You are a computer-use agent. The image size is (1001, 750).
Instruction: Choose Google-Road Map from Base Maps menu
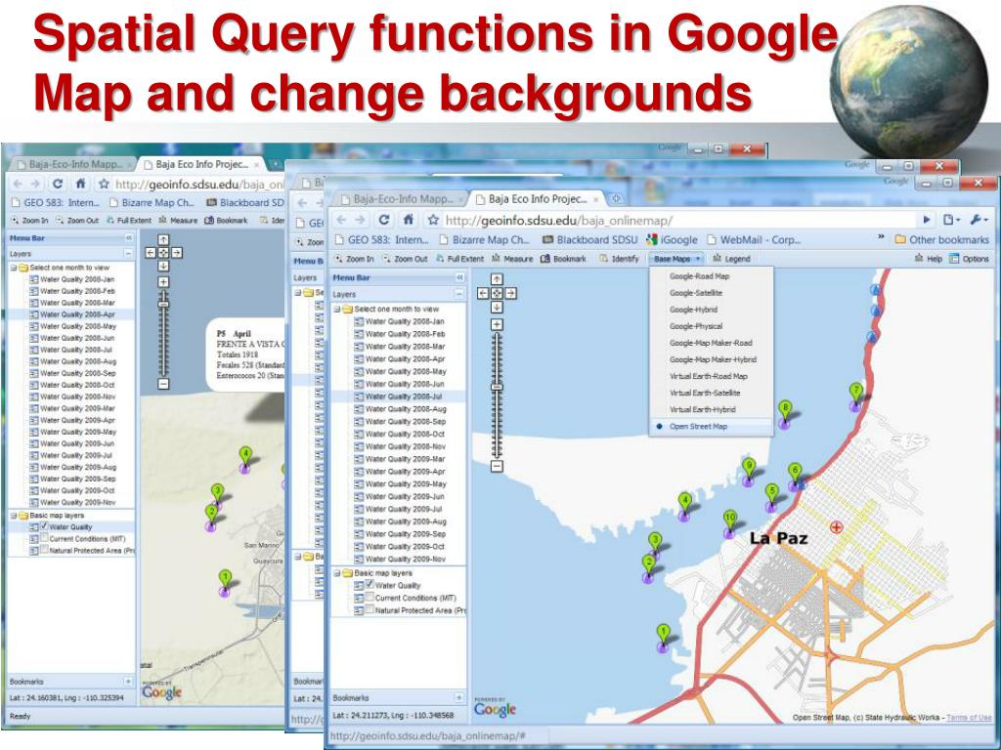pyautogui.click(x=699, y=276)
